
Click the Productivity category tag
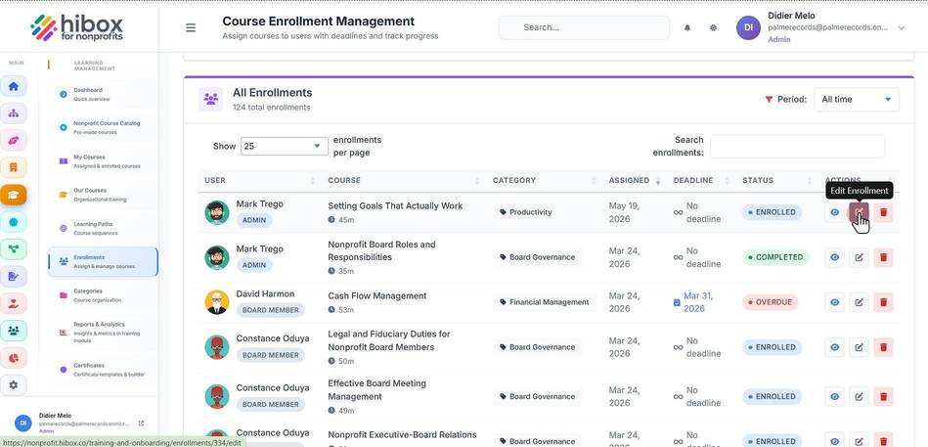point(525,212)
